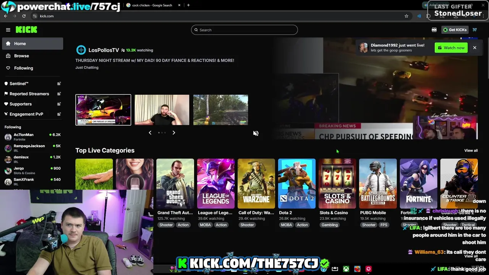Open Browse in the sidebar
Image resolution: width=489 pixels, height=275 pixels.
click(x=32, y=56)
